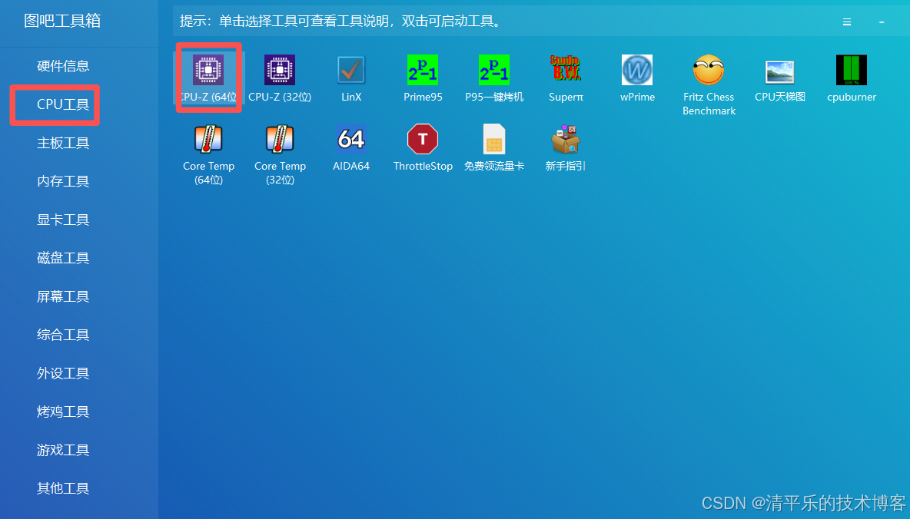
Task: Select the Prime95 tool icon
Action: (423, 70)
